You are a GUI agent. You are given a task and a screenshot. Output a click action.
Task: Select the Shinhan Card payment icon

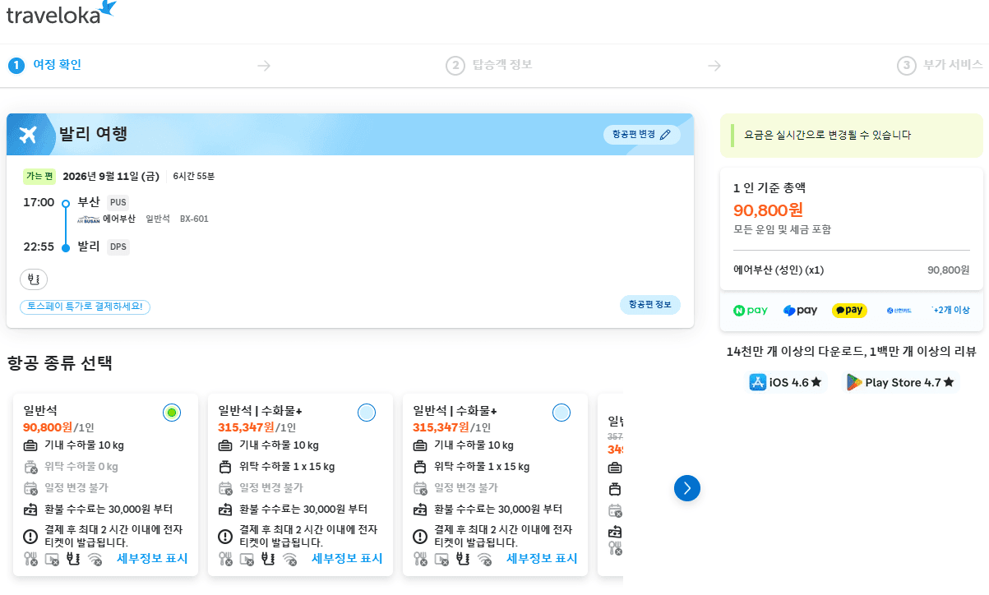(x=899, y=311)
